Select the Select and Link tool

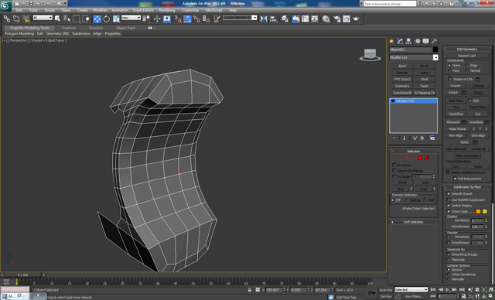pos(7,19)
